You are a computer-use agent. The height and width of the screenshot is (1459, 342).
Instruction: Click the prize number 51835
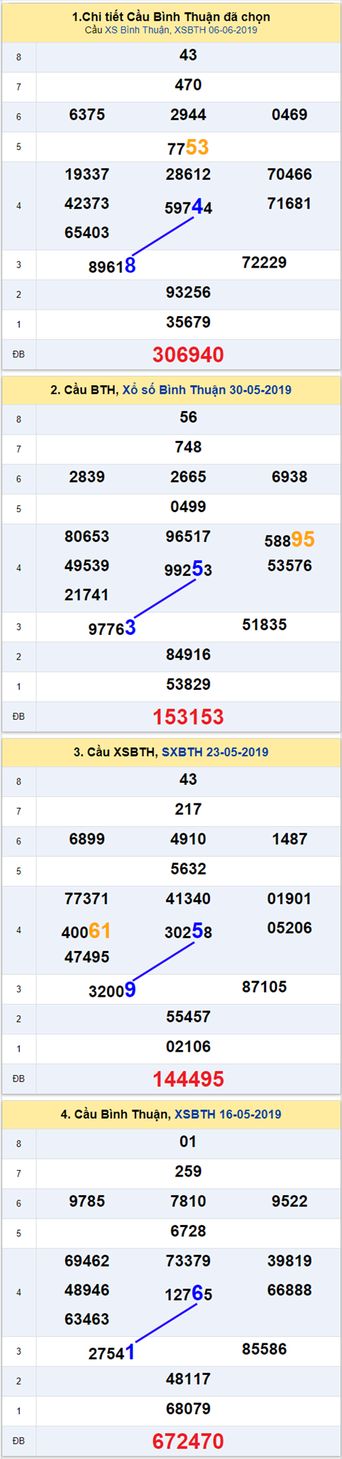[x=264, y=625]
